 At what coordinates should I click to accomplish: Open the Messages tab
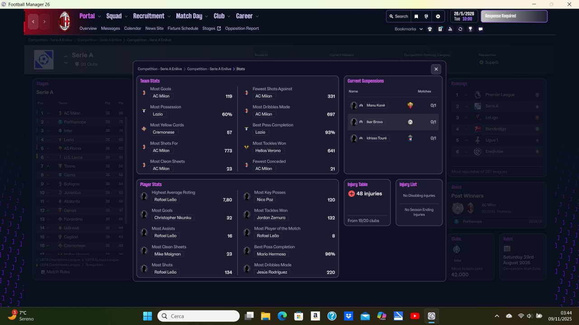[x=110, y=28]
